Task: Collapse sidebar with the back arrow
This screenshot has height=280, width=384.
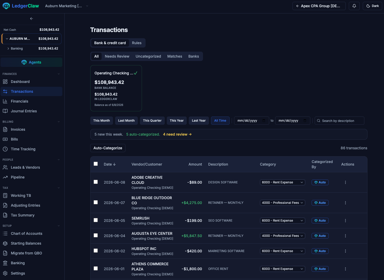Action: click(32, 19)
